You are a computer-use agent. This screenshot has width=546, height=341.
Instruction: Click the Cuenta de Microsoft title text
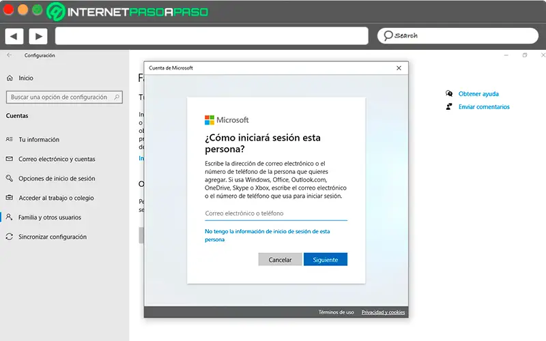pos(171,68)
